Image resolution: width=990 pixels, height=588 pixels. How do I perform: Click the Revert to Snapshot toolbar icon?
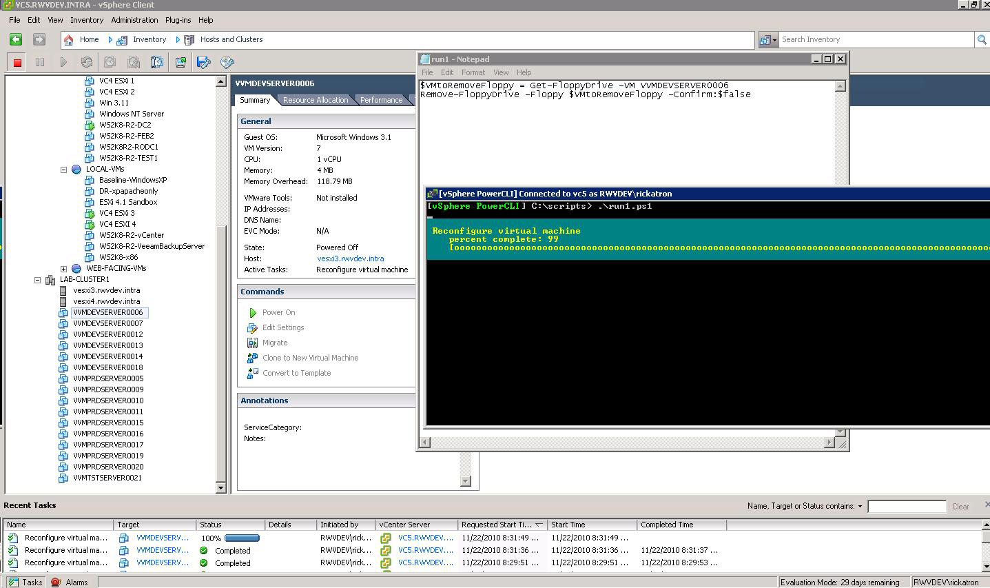pos(134,62)
